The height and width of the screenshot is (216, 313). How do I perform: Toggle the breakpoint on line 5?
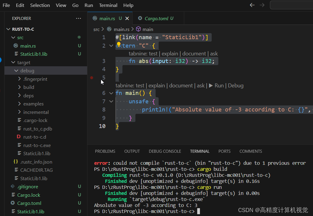pos(92,78)
